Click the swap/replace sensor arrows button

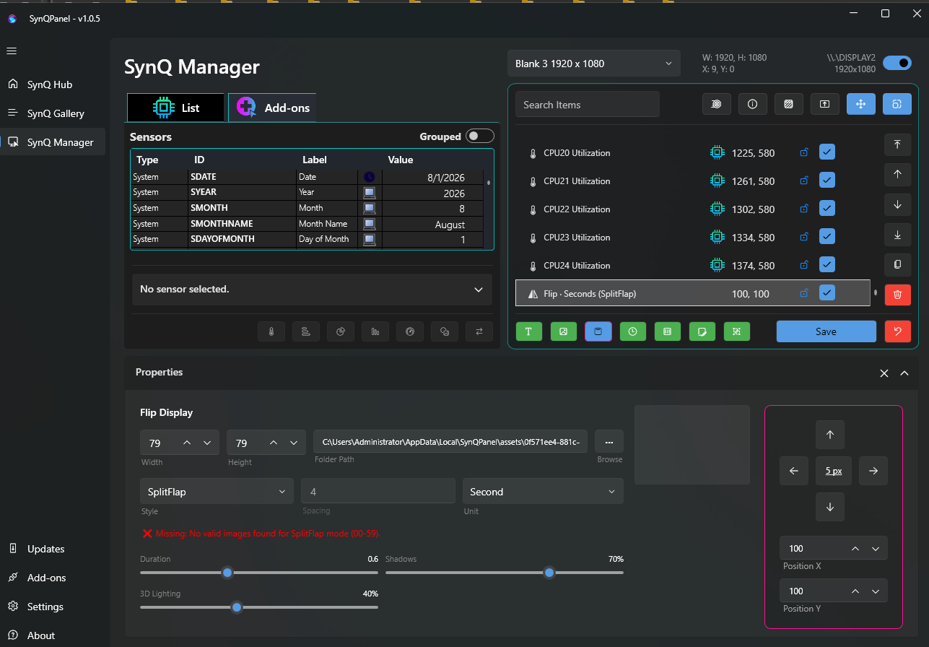point(479,331)
